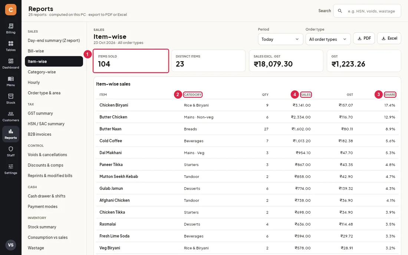Click the 8.9% share value
408x255 pixels.
390,129
